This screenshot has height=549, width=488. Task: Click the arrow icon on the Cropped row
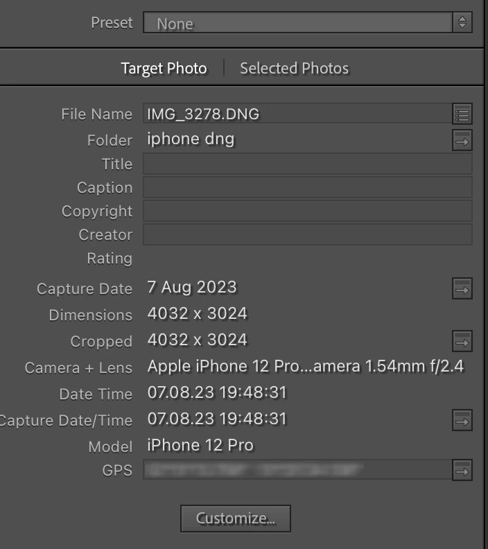click(462, 341)
